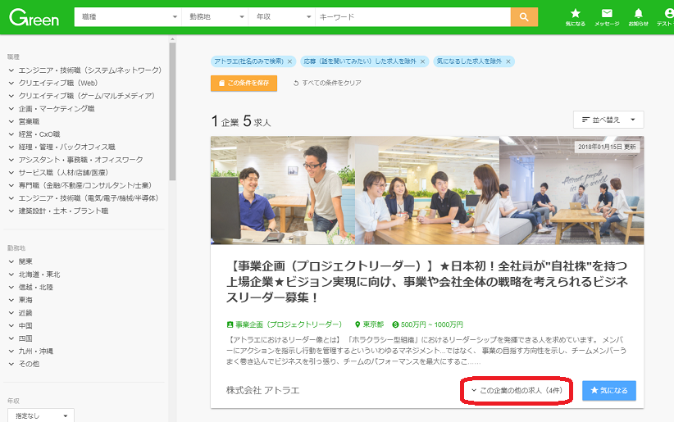Focus the キーワード search field

(x=412, y=16)
